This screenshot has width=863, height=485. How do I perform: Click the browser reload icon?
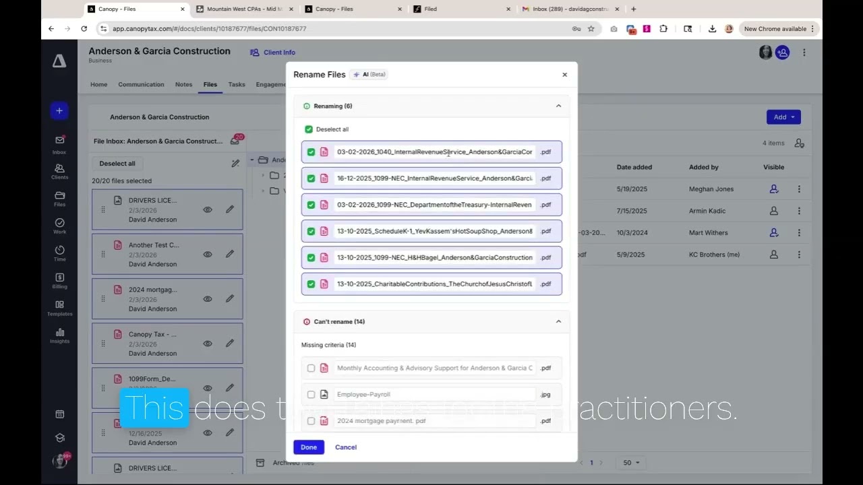coord(84,28)
